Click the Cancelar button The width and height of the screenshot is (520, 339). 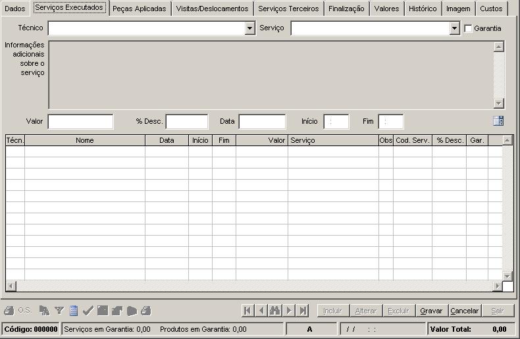tap(464, 311)
